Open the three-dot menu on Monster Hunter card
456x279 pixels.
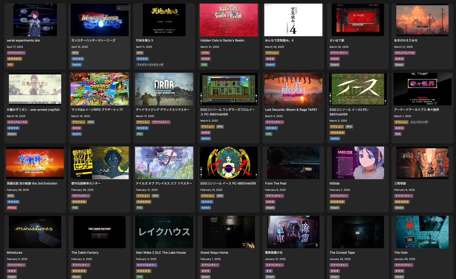tap(125, 8)
